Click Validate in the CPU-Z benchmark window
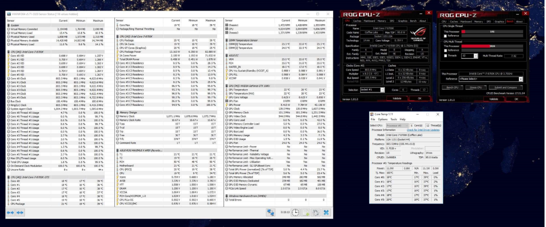 coord(494,99)
